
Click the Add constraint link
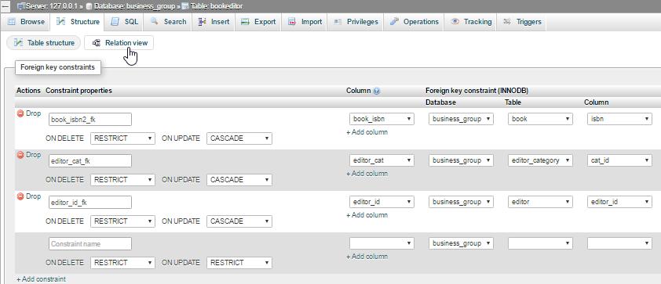[41, 279]
